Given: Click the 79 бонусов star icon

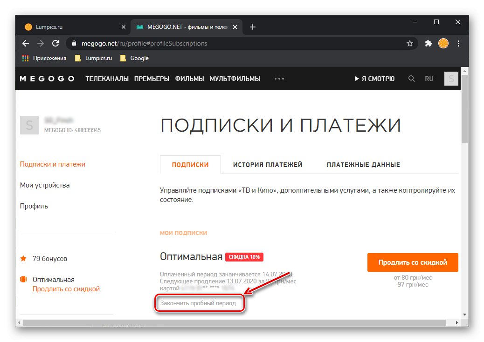Looking at the screenshot, I should tap(23, 258).
